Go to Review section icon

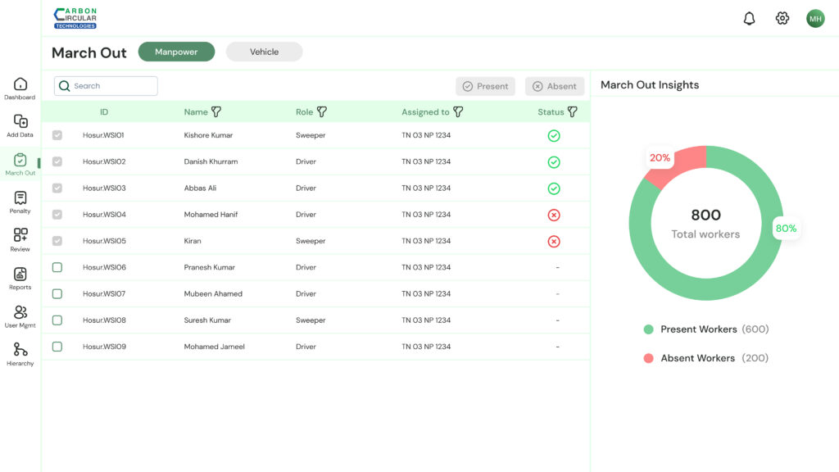click(20, 236)
